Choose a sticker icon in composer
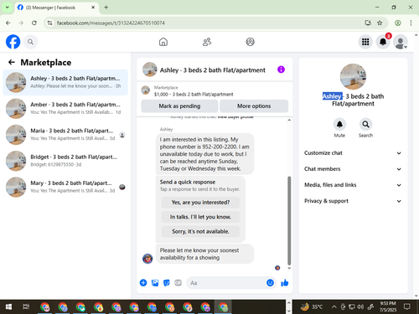 click(167, 283)
